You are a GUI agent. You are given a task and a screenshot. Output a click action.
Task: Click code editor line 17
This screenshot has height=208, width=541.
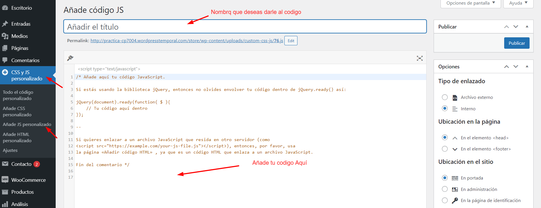coord(250,177)
